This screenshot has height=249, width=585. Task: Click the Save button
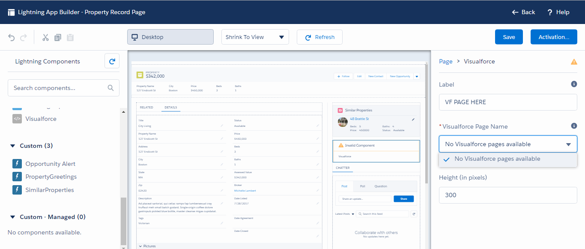click(509, 37)
